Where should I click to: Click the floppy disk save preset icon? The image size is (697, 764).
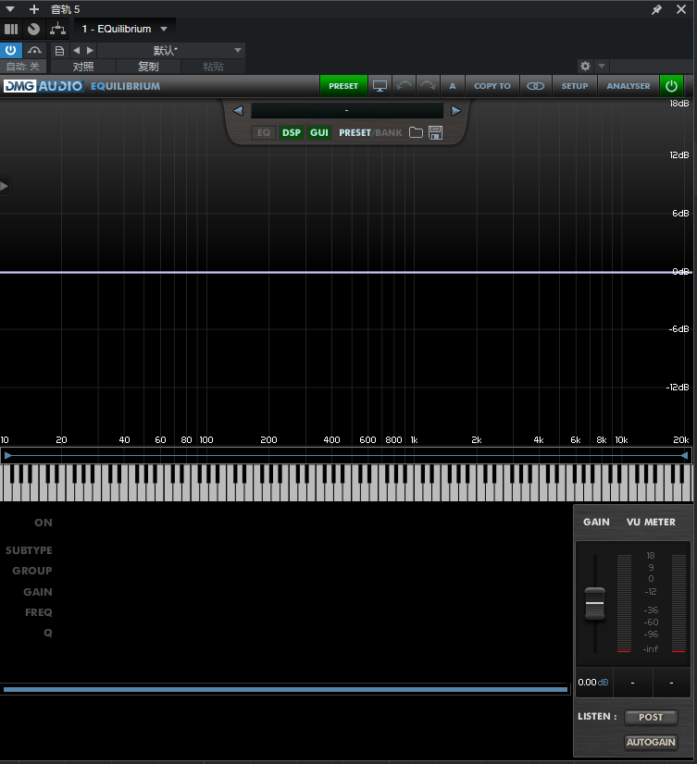[436, 132]
